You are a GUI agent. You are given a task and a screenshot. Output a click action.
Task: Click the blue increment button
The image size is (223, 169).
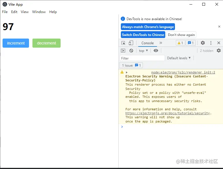(16, 43)
